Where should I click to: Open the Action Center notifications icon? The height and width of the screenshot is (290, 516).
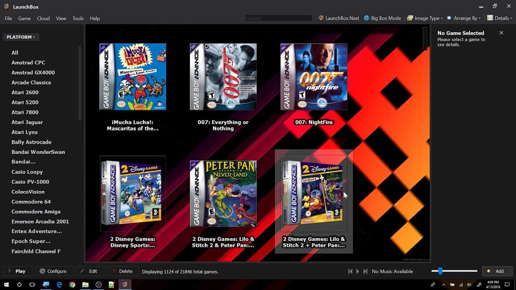point(507,285)
